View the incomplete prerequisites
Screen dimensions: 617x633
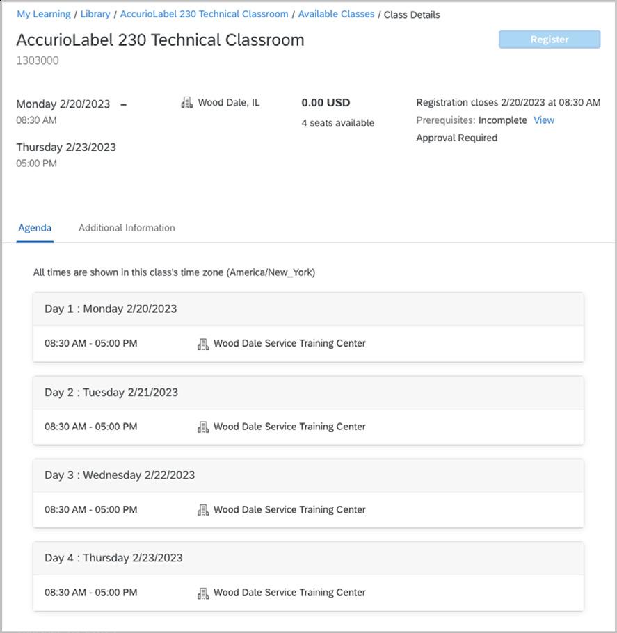(x=543, y=120)
